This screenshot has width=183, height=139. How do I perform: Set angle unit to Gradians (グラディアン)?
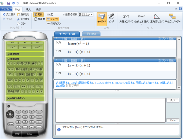pos(54,23)
